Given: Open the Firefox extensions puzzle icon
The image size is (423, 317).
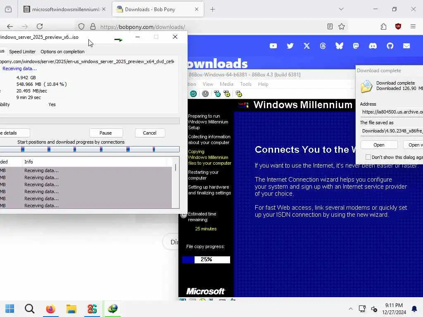Looking at the screenshot, I should (383, 26).
